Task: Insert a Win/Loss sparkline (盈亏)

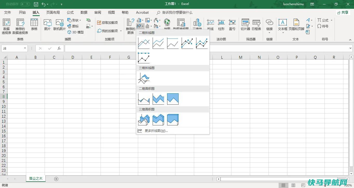Action: tap(232, 25)
